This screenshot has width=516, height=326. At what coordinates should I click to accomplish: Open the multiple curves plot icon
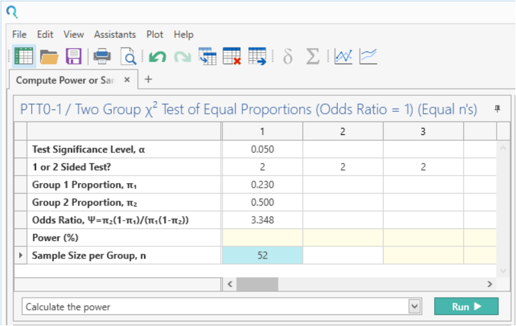pyautogui.click(x=368, y=56)
